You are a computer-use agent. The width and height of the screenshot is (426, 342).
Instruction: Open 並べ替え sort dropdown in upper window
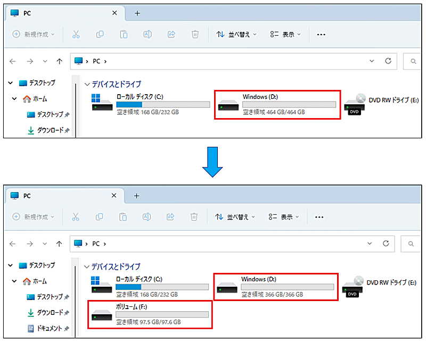coord(236,35)
